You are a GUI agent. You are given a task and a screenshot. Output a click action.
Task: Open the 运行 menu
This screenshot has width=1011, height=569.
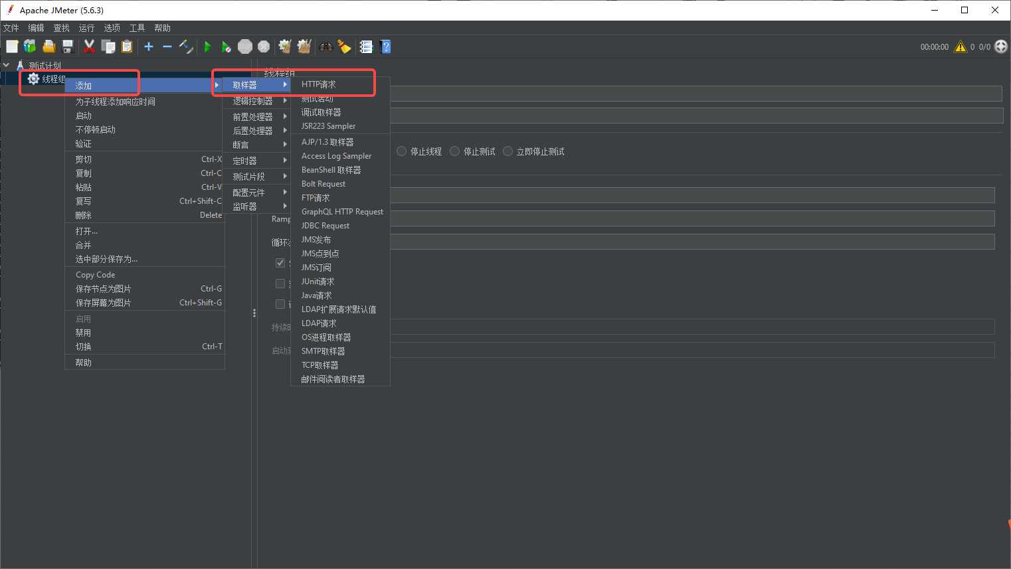click(x=86, y=28)
